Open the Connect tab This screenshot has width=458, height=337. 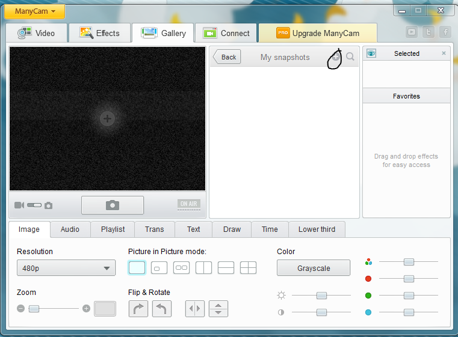[226, 33]
